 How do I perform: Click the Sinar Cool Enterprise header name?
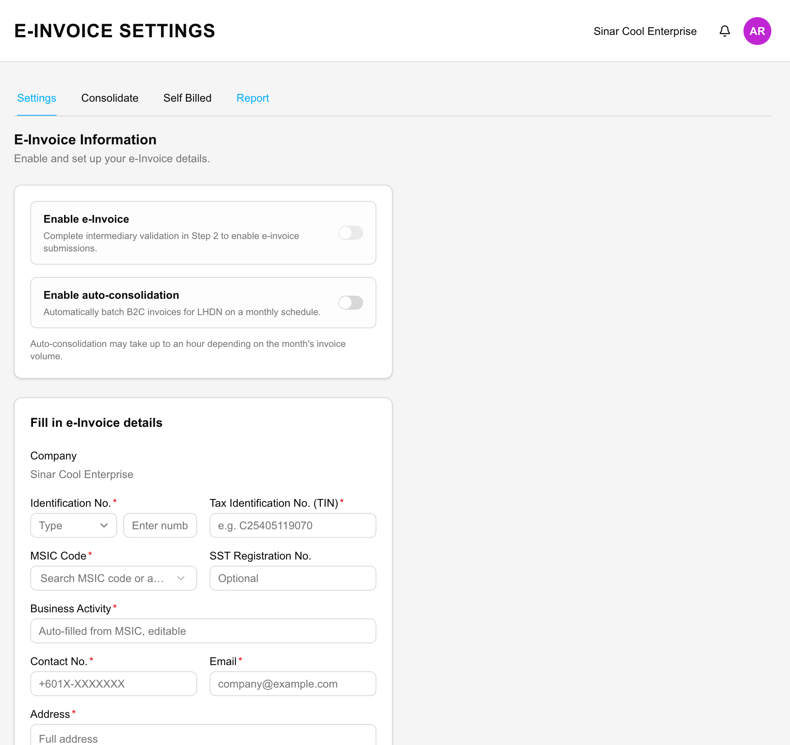click(644, 31)
